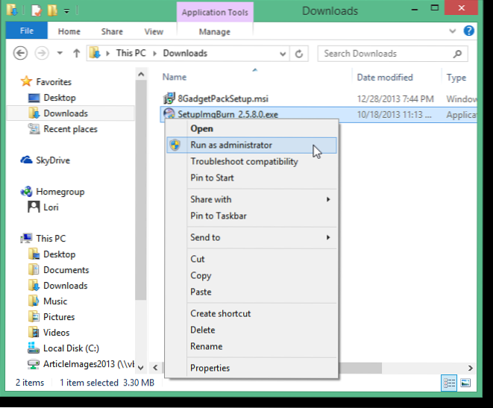Open Local Disk (C:) in navigation pane
The height and width of the screenshot is (408, 493).
click(71, 348)
